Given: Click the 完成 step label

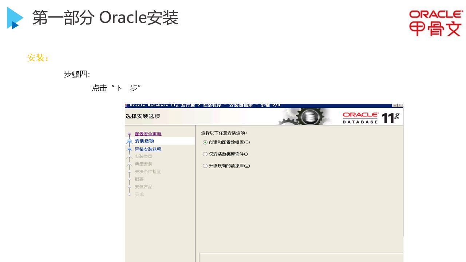Looking at the screenshot, I should tap(139, 195).
